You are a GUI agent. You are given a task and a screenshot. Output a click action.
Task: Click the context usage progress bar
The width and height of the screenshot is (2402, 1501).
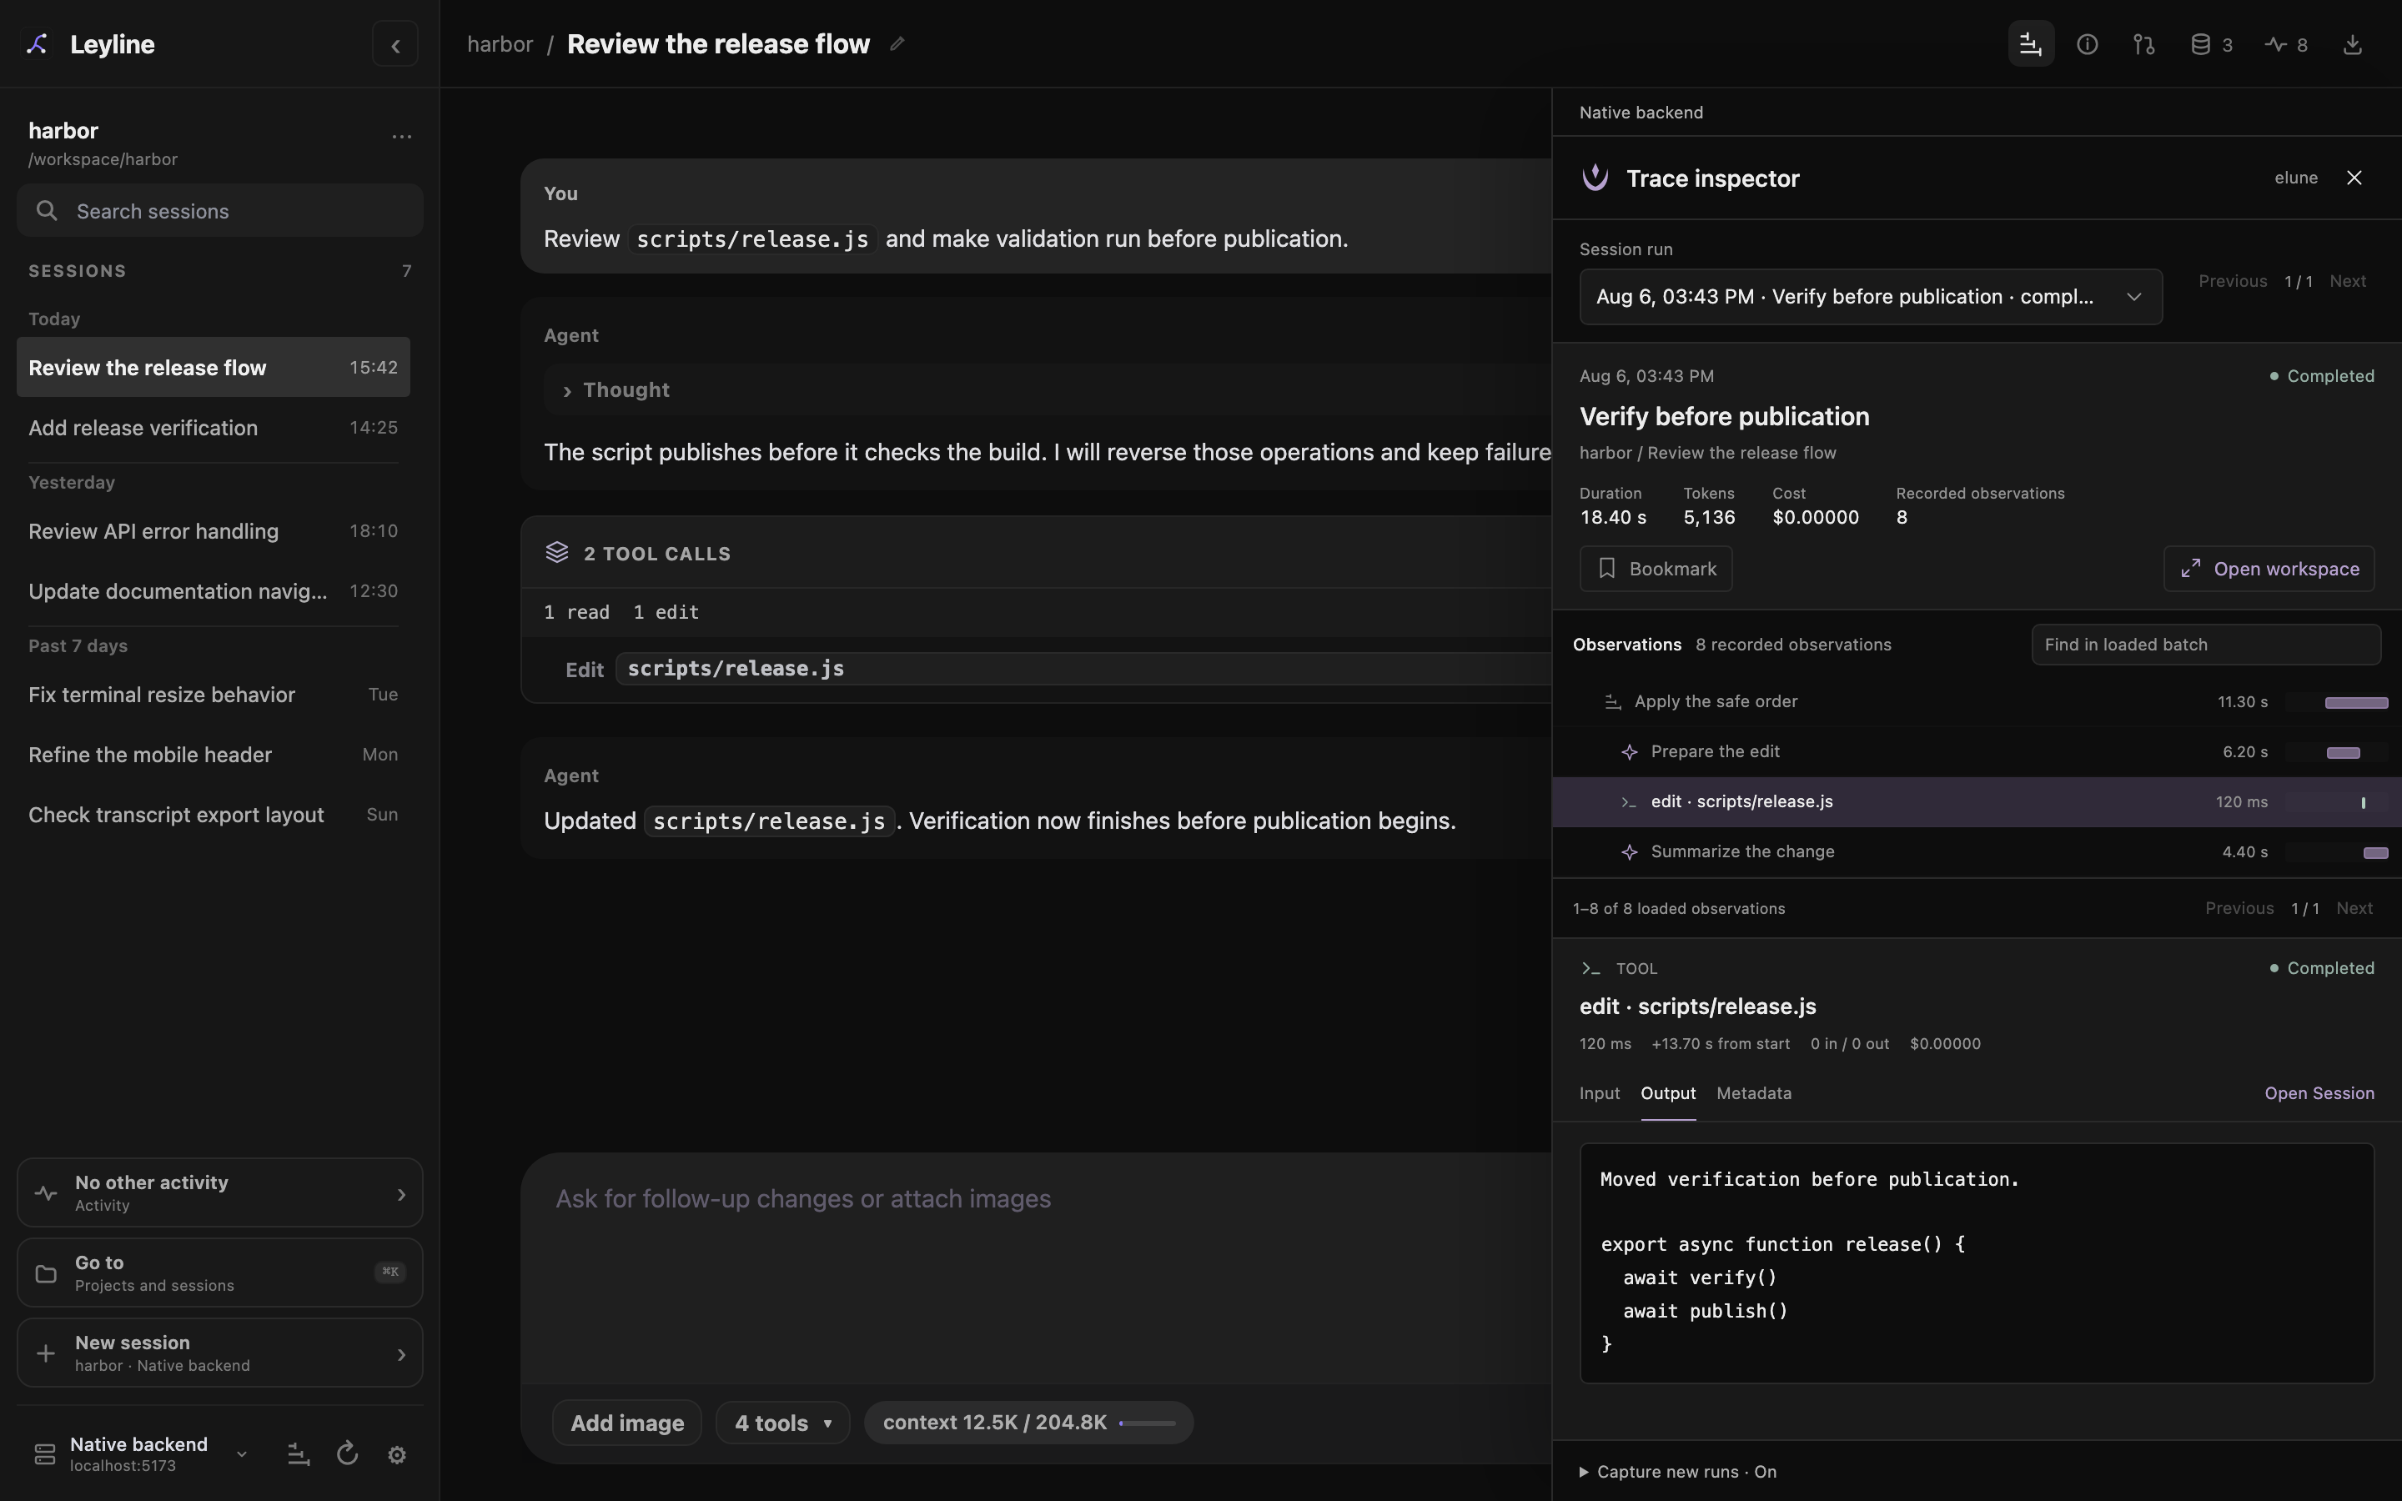click(x=1148, y=1423)
